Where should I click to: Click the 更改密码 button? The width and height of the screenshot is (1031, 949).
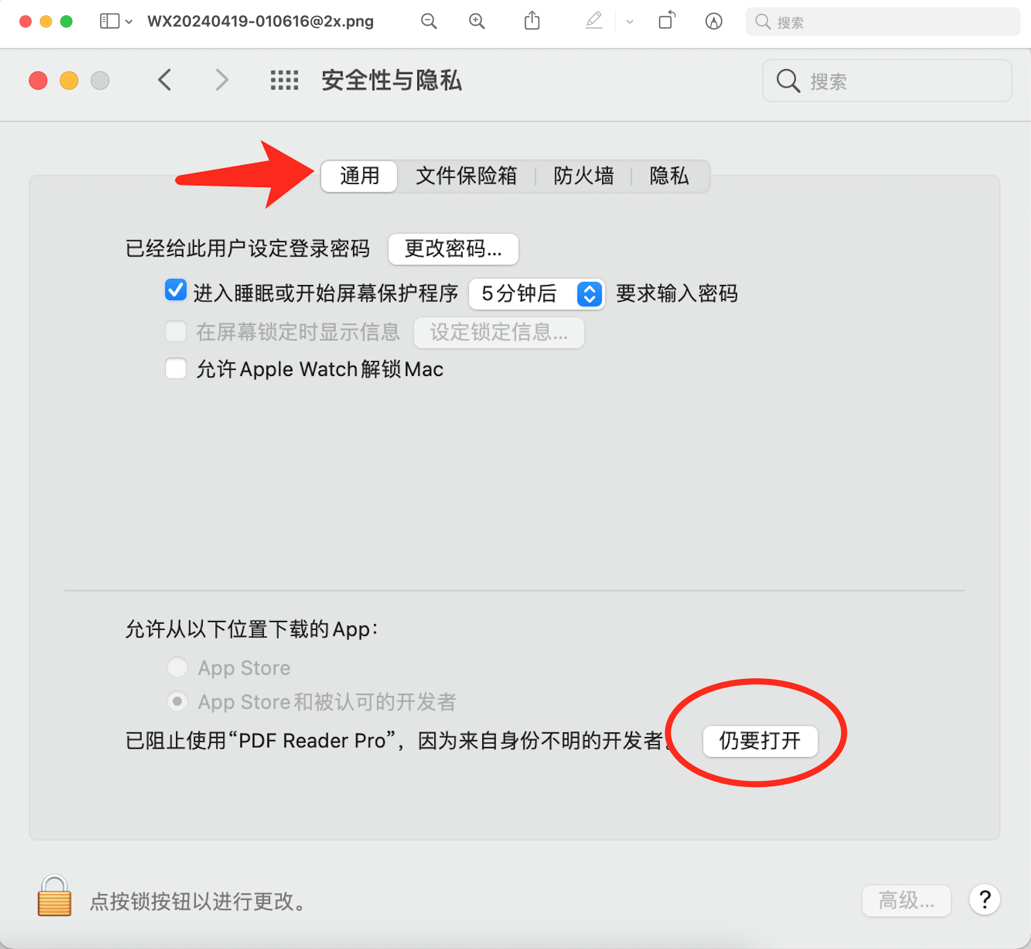click(453, 249)
